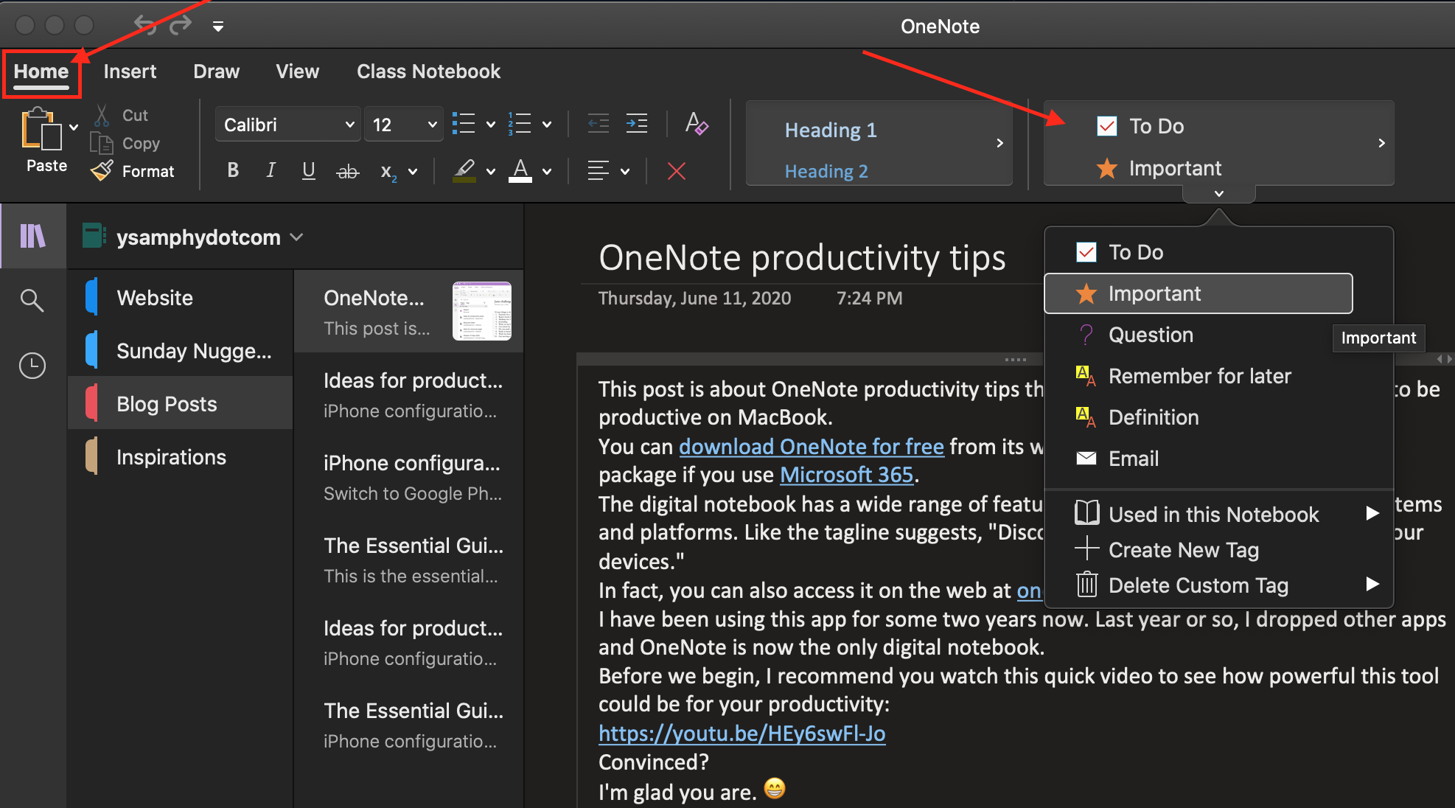Viewport: 1455px width, 808px height.
Task: Toggle italic formatting
Action: [x=271, y=170]
